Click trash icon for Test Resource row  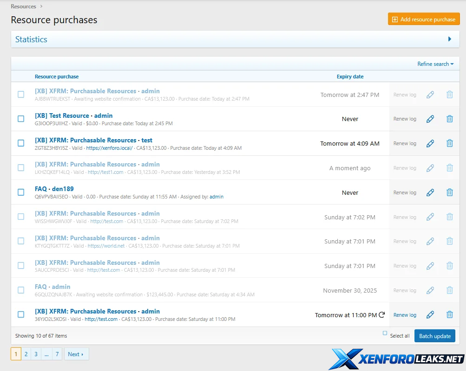[x=449, y=119]
